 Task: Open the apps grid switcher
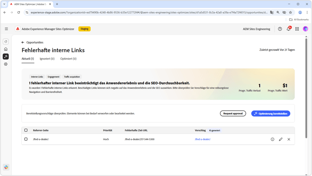tap(297, 29)
